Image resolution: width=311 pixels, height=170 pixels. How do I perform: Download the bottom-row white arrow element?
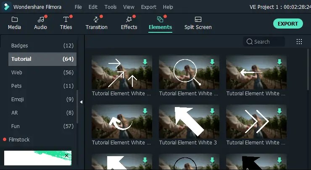[145, 161]
